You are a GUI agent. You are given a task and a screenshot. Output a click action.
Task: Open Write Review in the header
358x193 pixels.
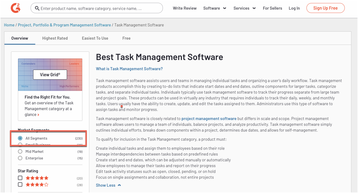pyautogui.click(x=185, y=8)
